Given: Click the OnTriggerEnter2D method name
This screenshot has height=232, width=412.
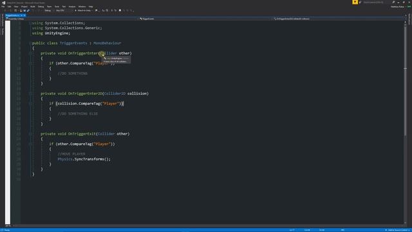Looking at the screenshot, I should click(x=85, y=93).
